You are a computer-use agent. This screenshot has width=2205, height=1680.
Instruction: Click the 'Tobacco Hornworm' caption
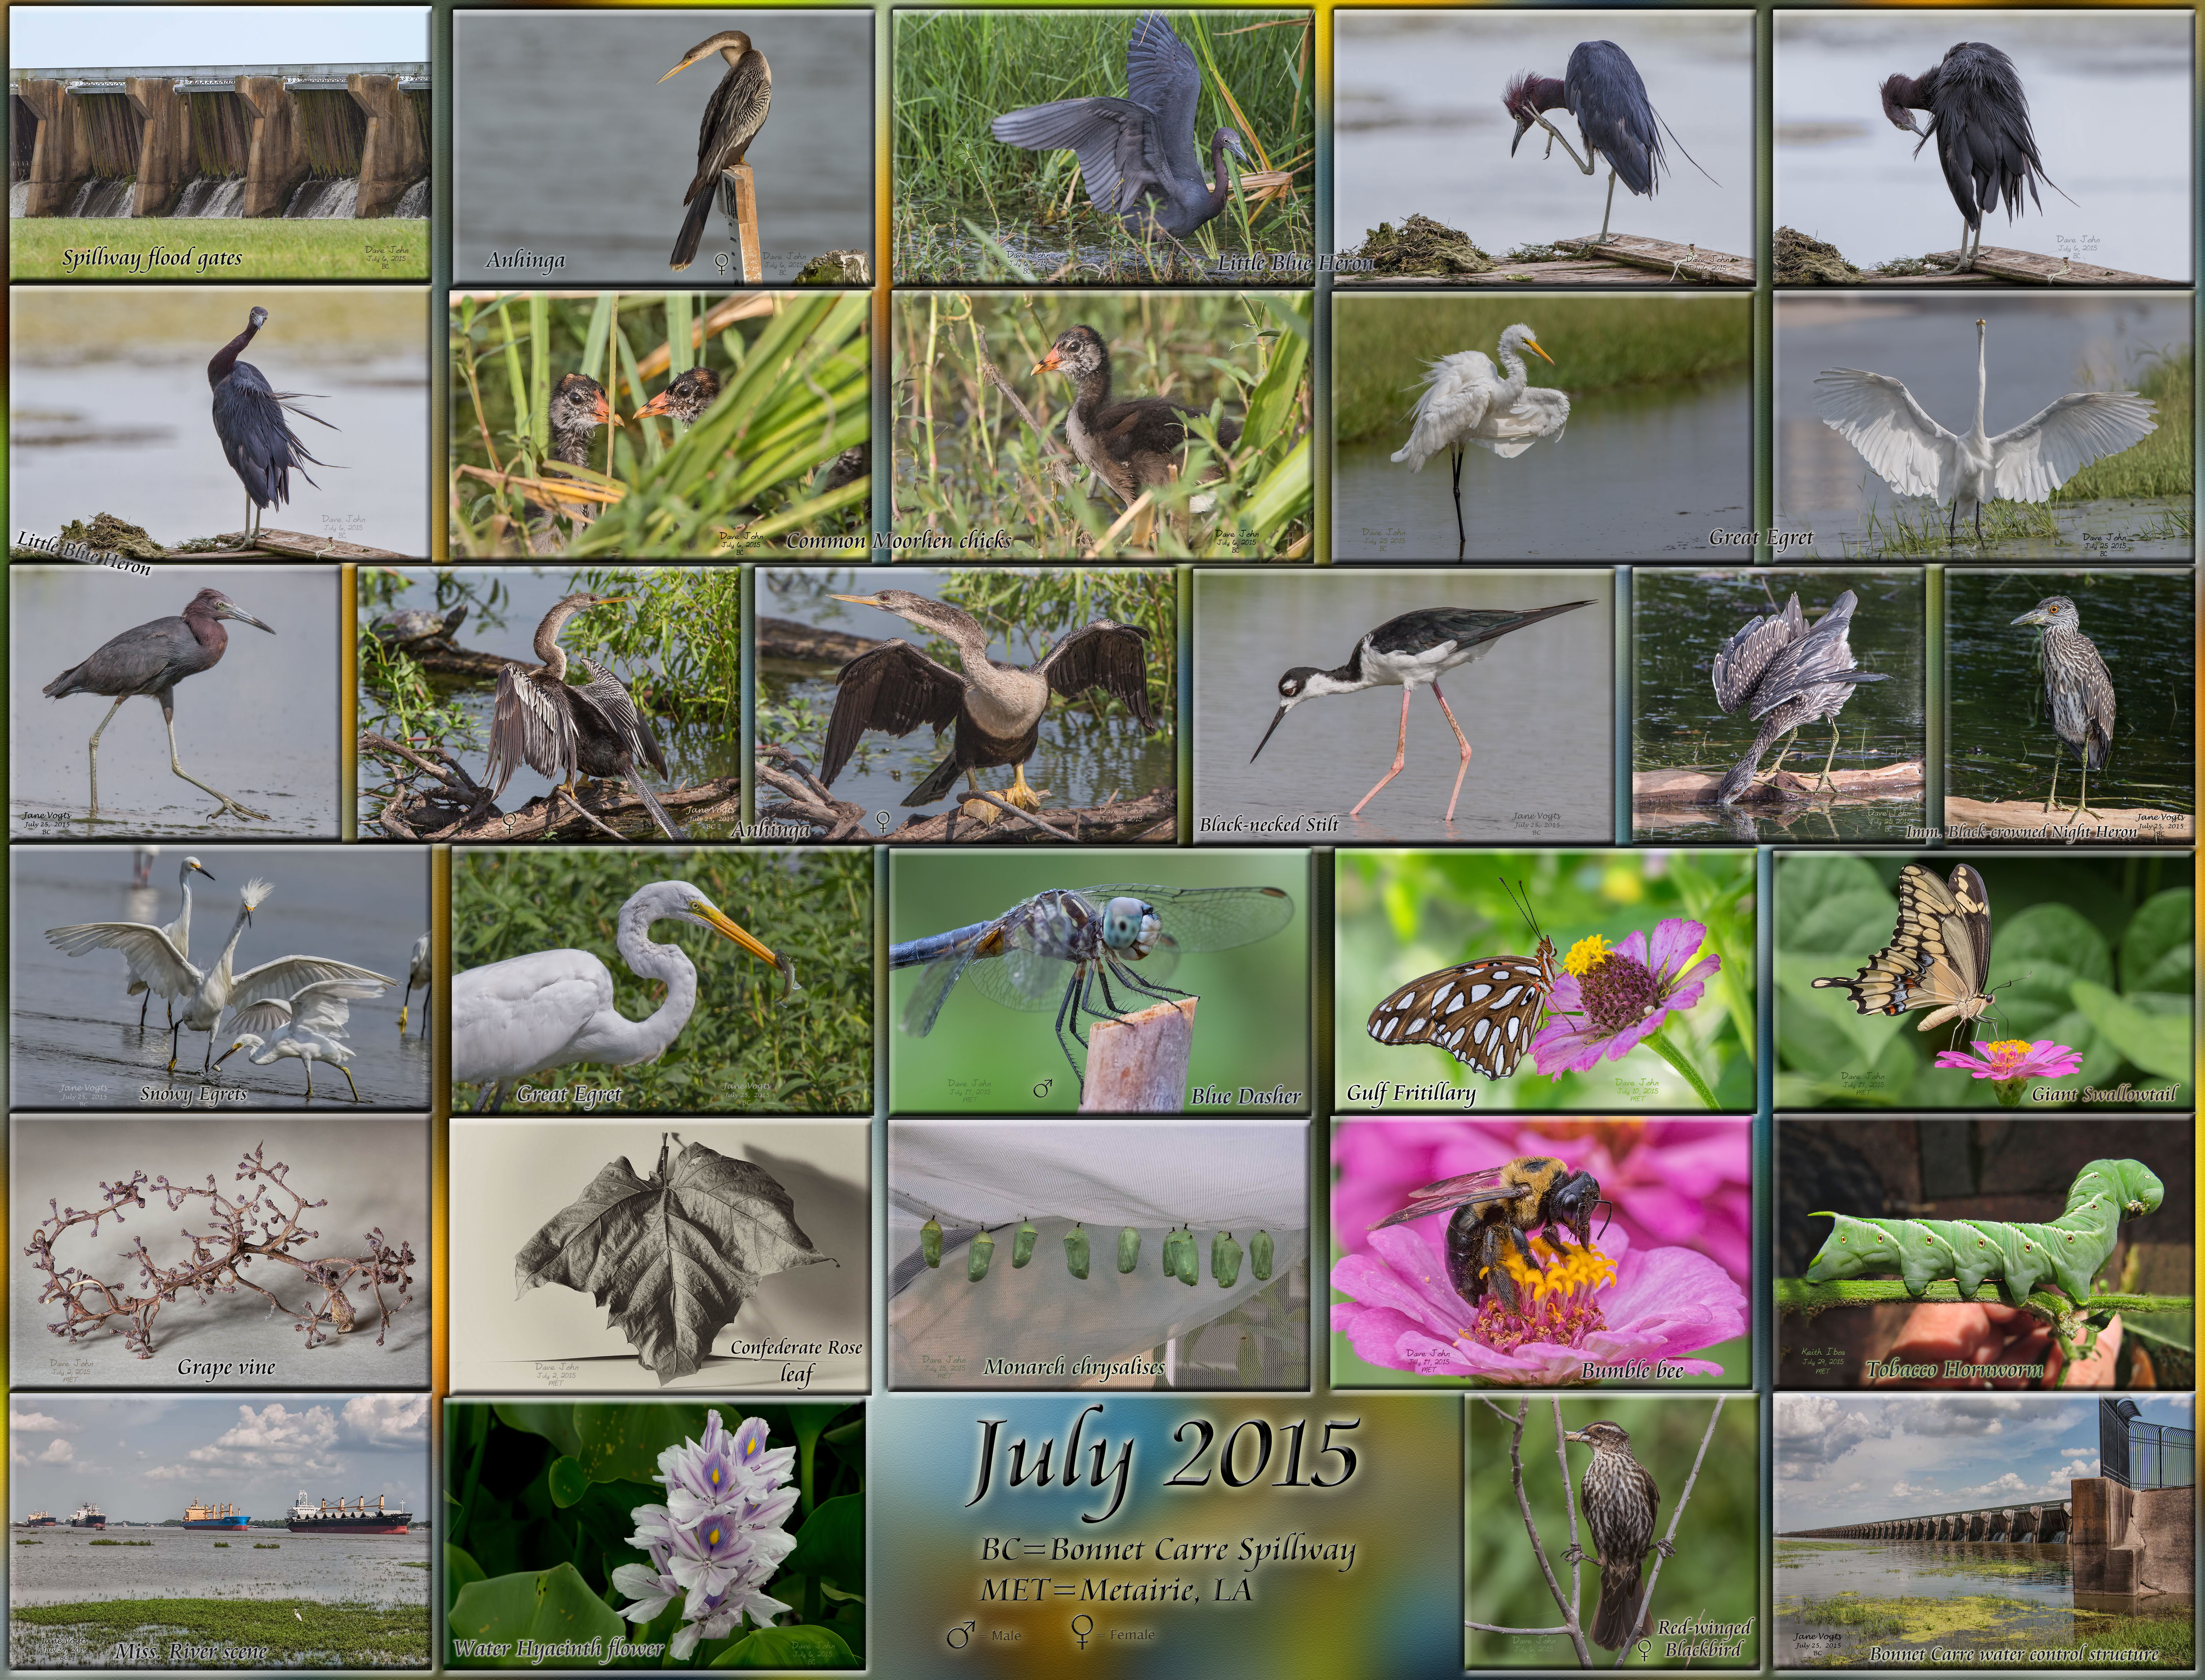pyautogui.click(x=1954, y=1370)
